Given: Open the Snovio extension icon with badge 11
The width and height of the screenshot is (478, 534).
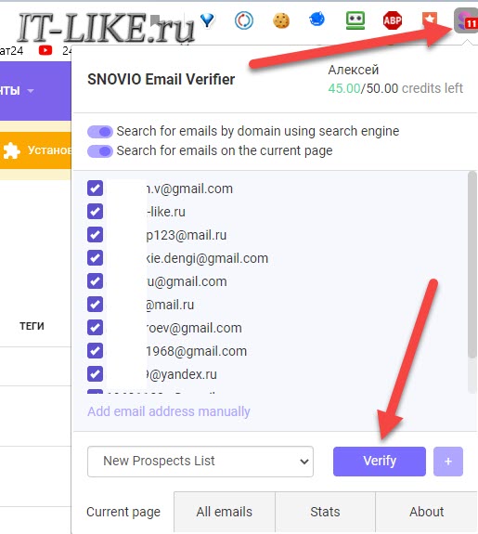Looking at the screenshot, I should click(466, 20).
